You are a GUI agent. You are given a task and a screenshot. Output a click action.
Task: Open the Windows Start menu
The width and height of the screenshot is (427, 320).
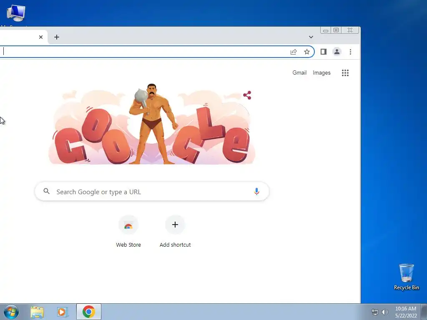[11, 312]
